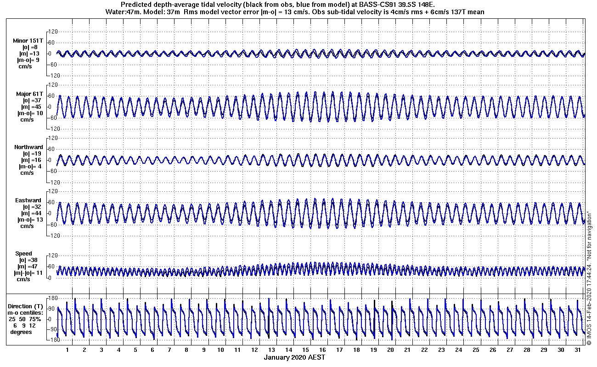
Task: Click the 'January 2020 AEST' axis label
Action: (x=295, y=357)
